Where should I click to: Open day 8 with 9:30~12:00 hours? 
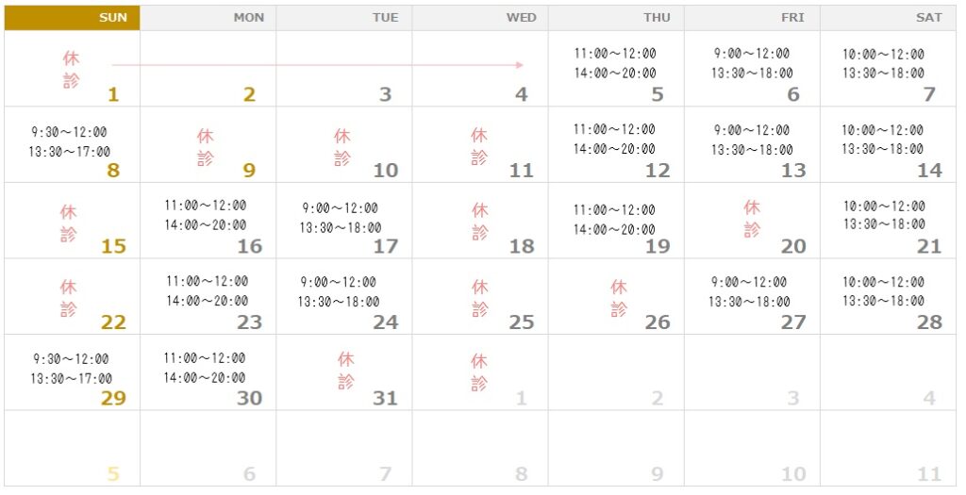pos(72,144)
